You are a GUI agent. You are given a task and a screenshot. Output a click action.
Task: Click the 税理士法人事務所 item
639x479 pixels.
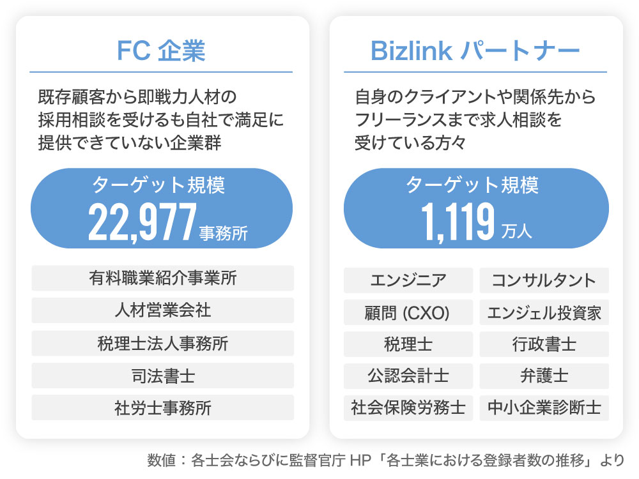tap(162, 343)
